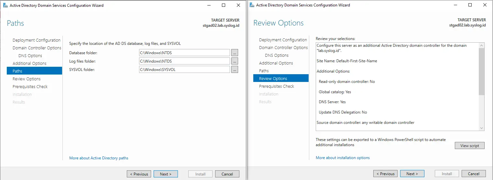This screenshot has height=180, width=493.
Task: Click Next button in Paths window
Action: click(166, 174)
